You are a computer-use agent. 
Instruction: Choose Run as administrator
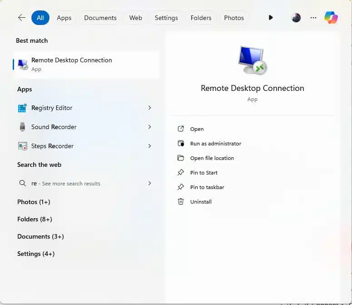216,144
